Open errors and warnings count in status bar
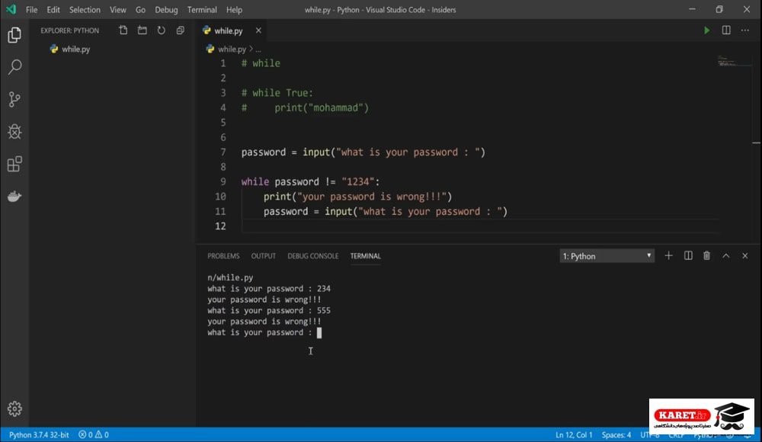Viewport: 762px width, 442px height. click(94, 434)
